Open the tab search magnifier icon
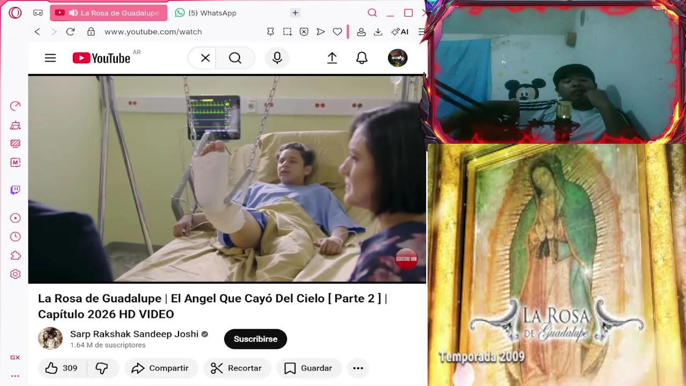686x386 pixels. click(372, 13)
